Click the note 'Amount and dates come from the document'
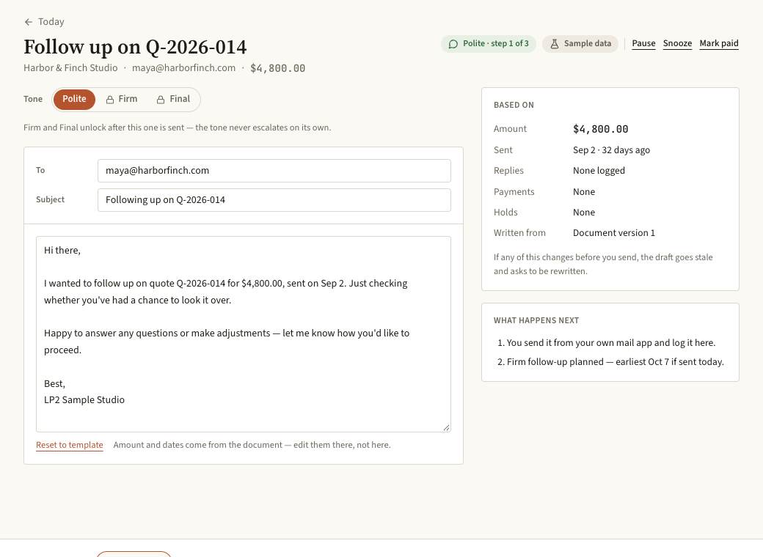This screenshot has width=763, height=557. [252, 445]
